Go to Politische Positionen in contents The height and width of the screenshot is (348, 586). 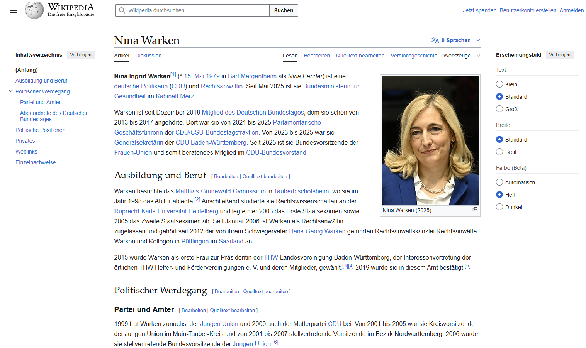coord(41,130)
